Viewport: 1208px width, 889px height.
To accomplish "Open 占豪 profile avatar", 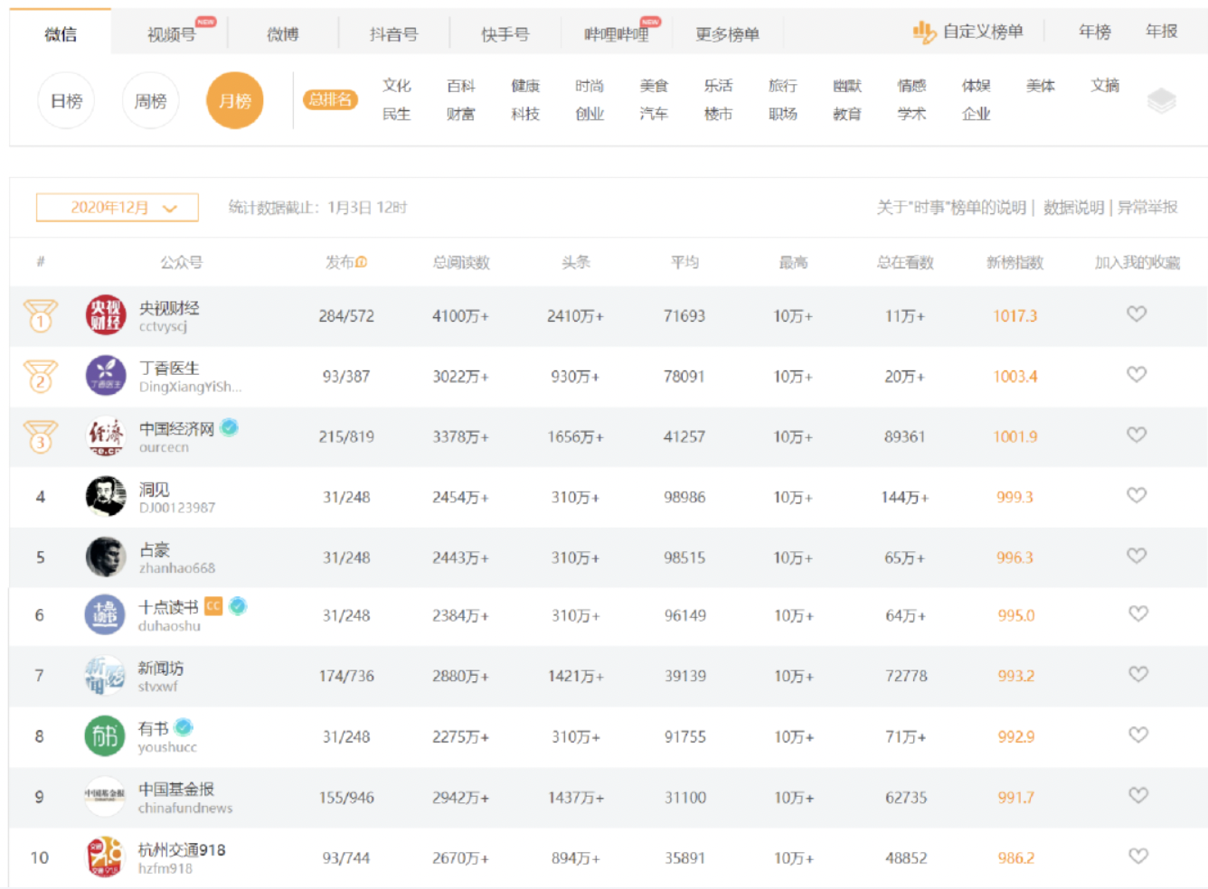I will (x=106, y=557).
